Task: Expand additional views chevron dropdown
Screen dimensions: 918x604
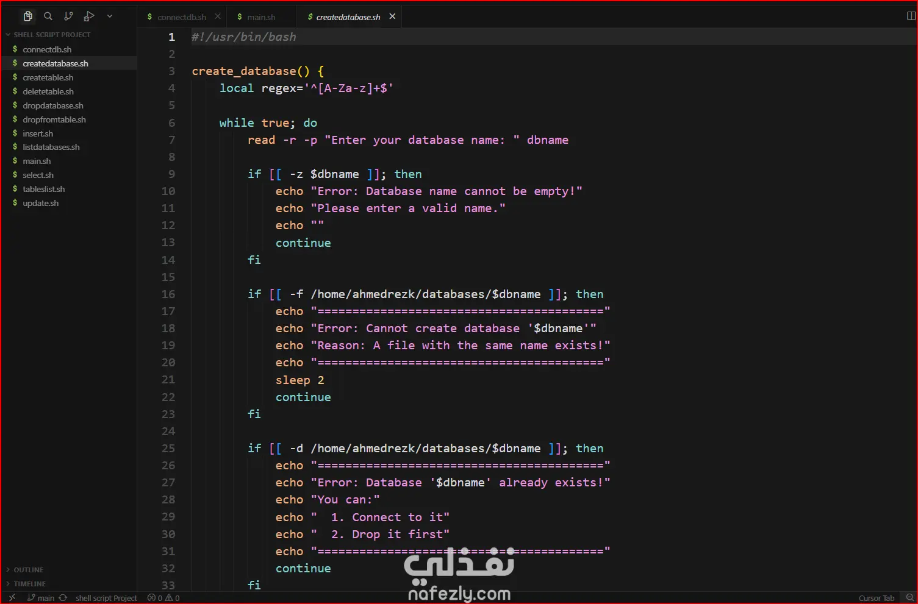Action: pos(110,16)
